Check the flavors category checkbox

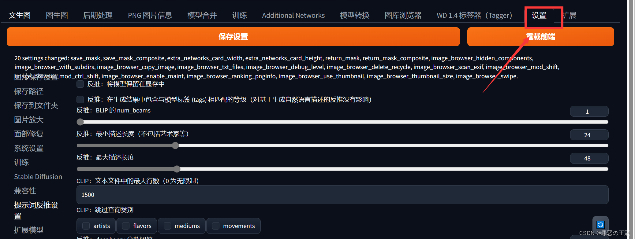pos(126,226)
